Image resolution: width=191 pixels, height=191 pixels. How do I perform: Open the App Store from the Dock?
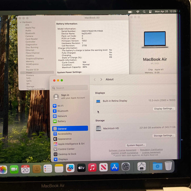(114, 167)
